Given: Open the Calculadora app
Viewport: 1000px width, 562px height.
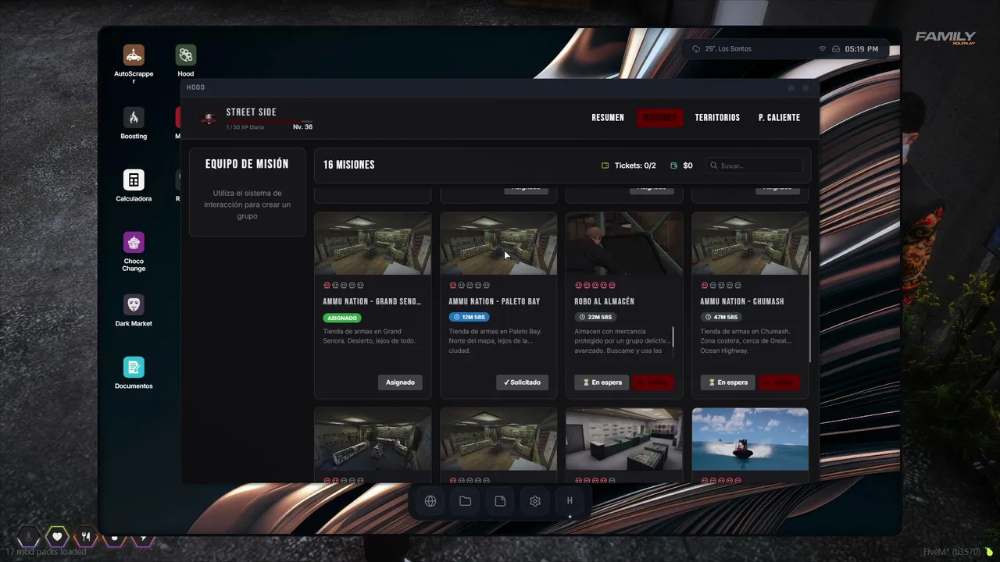Looking at the screenshot, I should tap(134, 180).
